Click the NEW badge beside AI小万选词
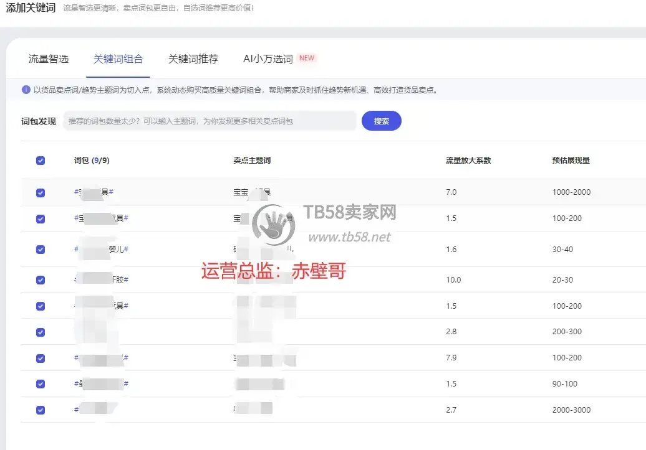The image size is (646, 450). point(307,58)
